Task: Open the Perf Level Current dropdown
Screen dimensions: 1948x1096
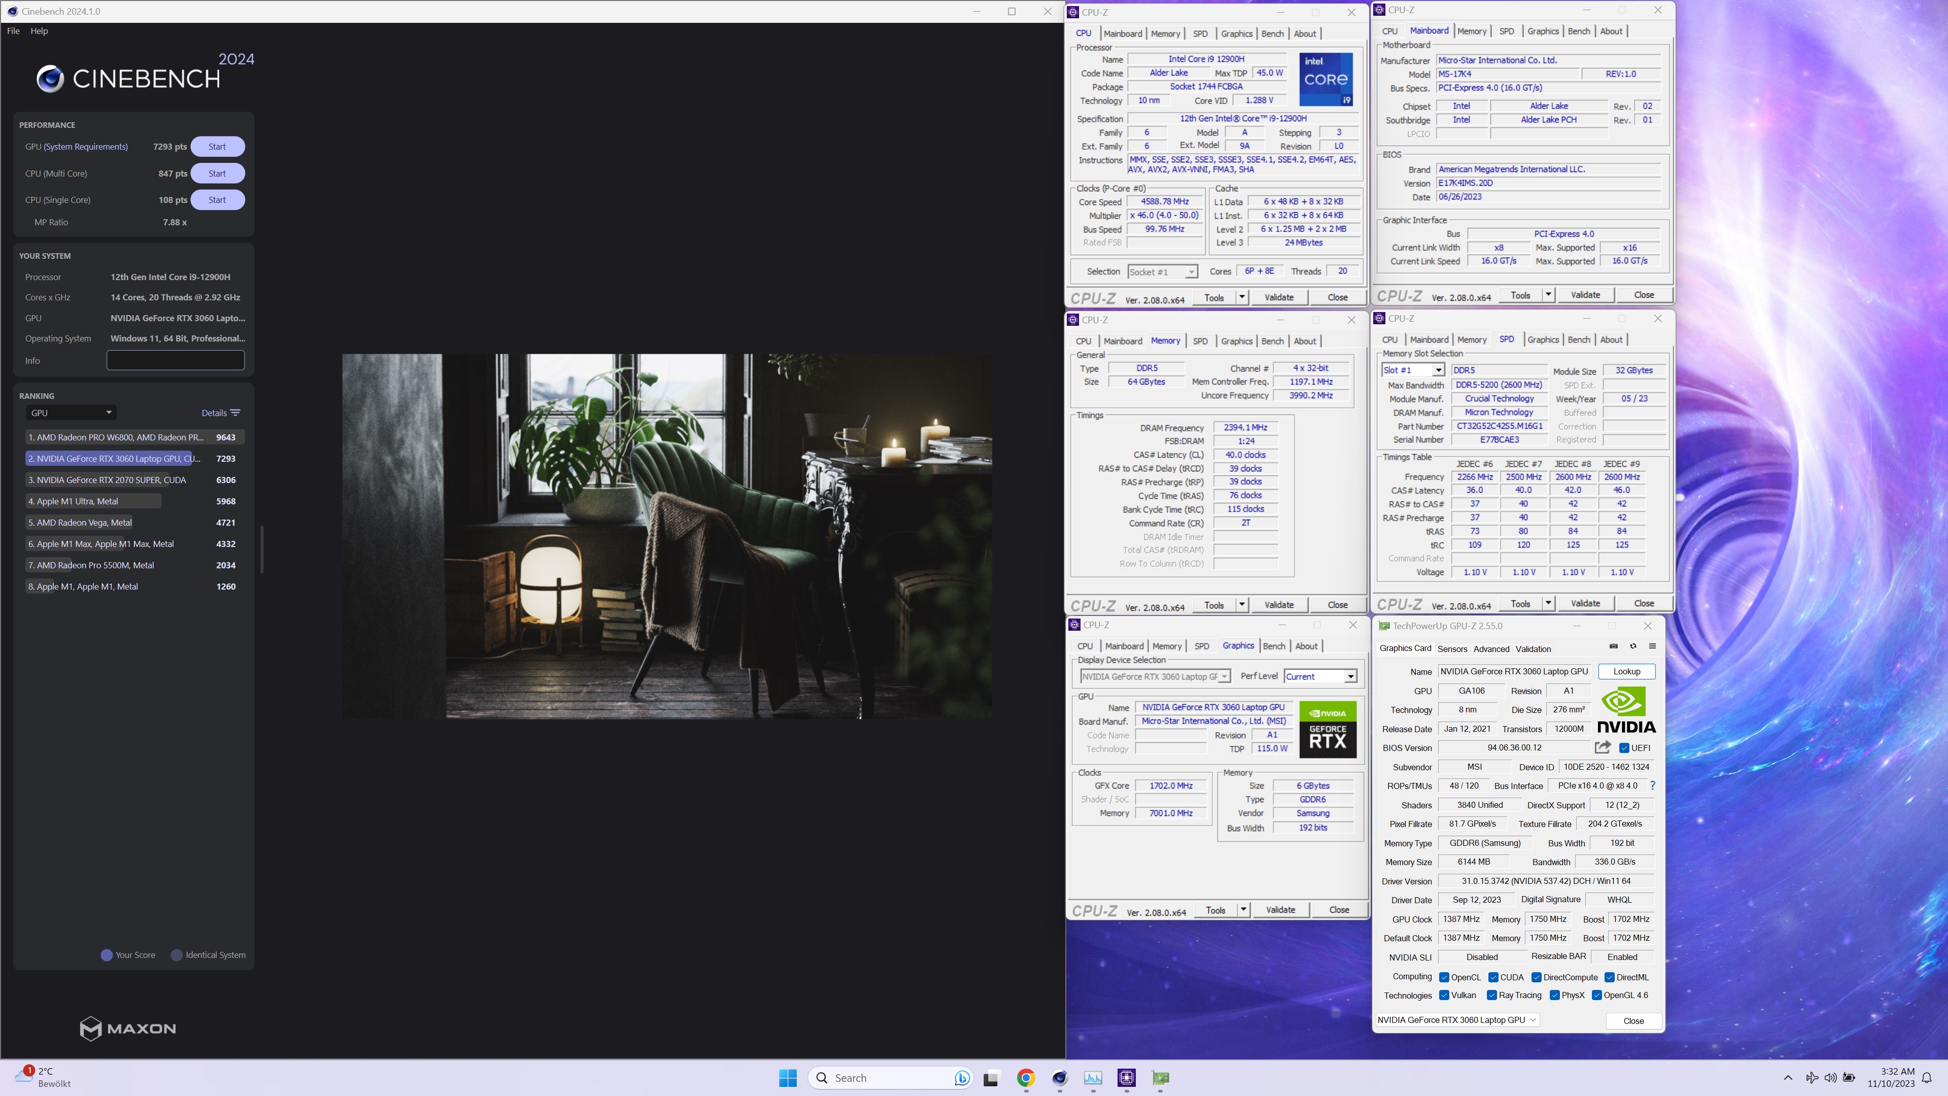Action: pos(1319,676)
